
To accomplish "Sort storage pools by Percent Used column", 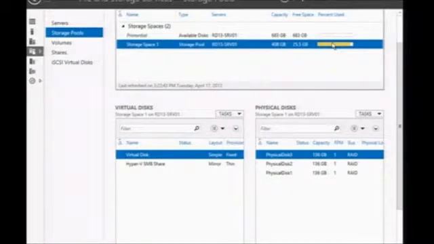I will click(x=331, y=14).
